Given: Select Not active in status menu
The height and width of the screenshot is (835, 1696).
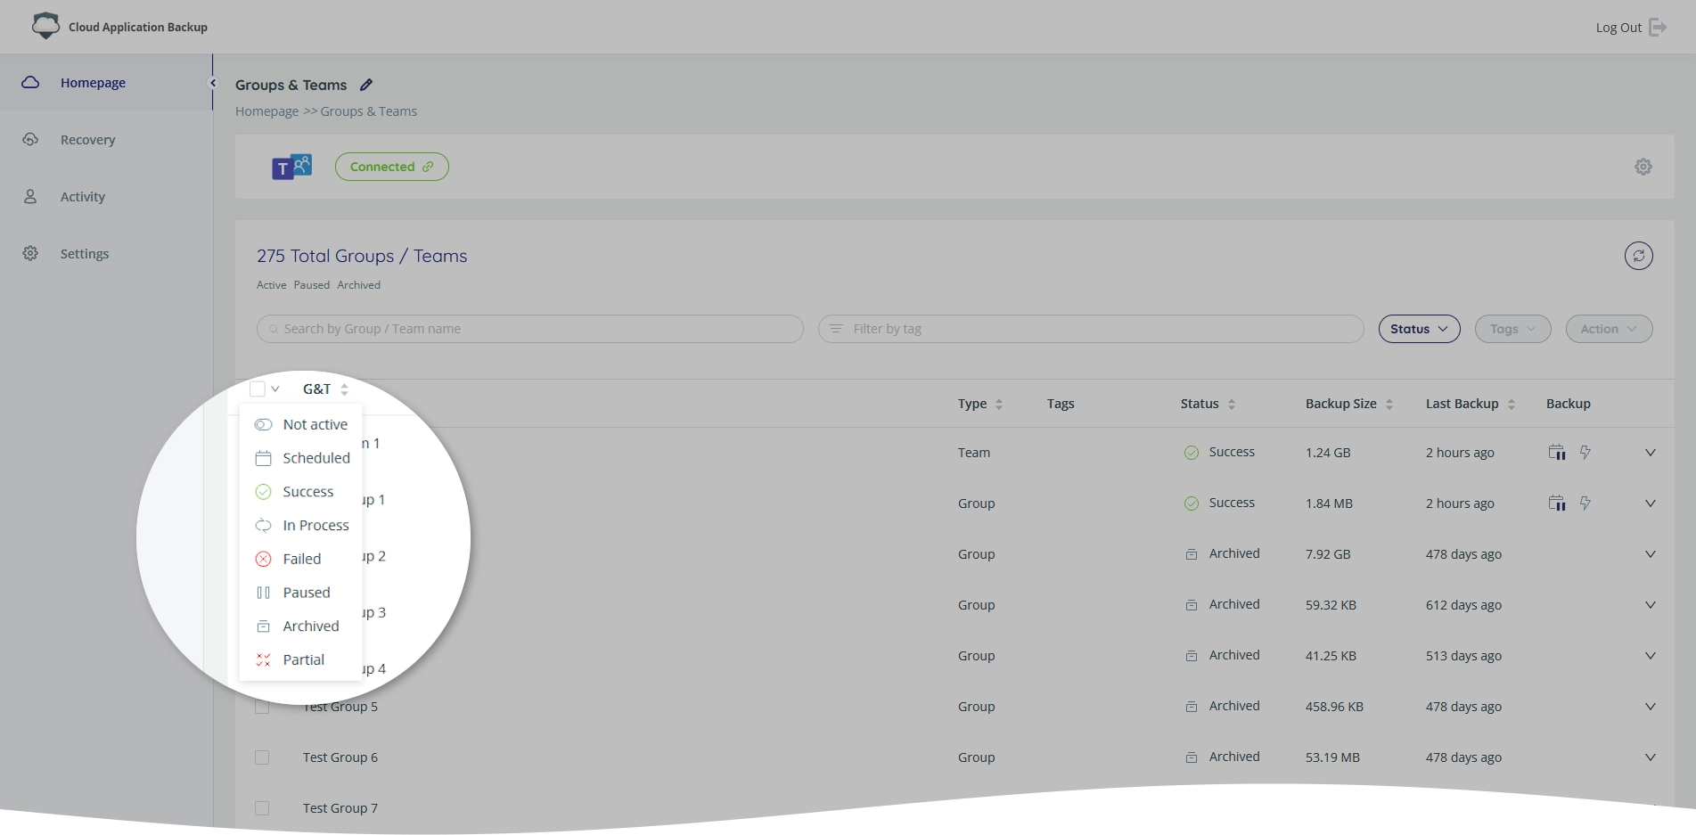Looking at the screenshot, I should tap(301, 424).
